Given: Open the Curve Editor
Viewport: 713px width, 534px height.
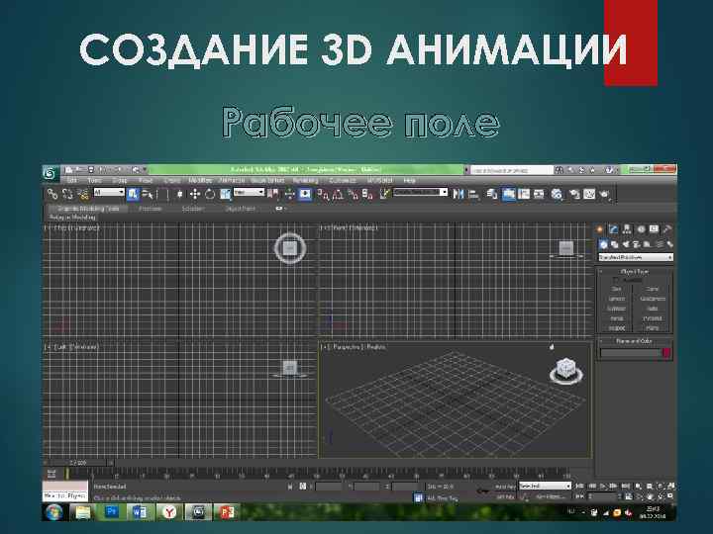Looking at the screenshot, I should (524, 195).
